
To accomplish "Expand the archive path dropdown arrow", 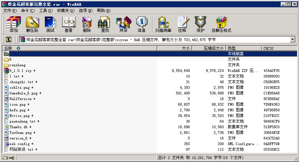I will [x=292, y=39].
